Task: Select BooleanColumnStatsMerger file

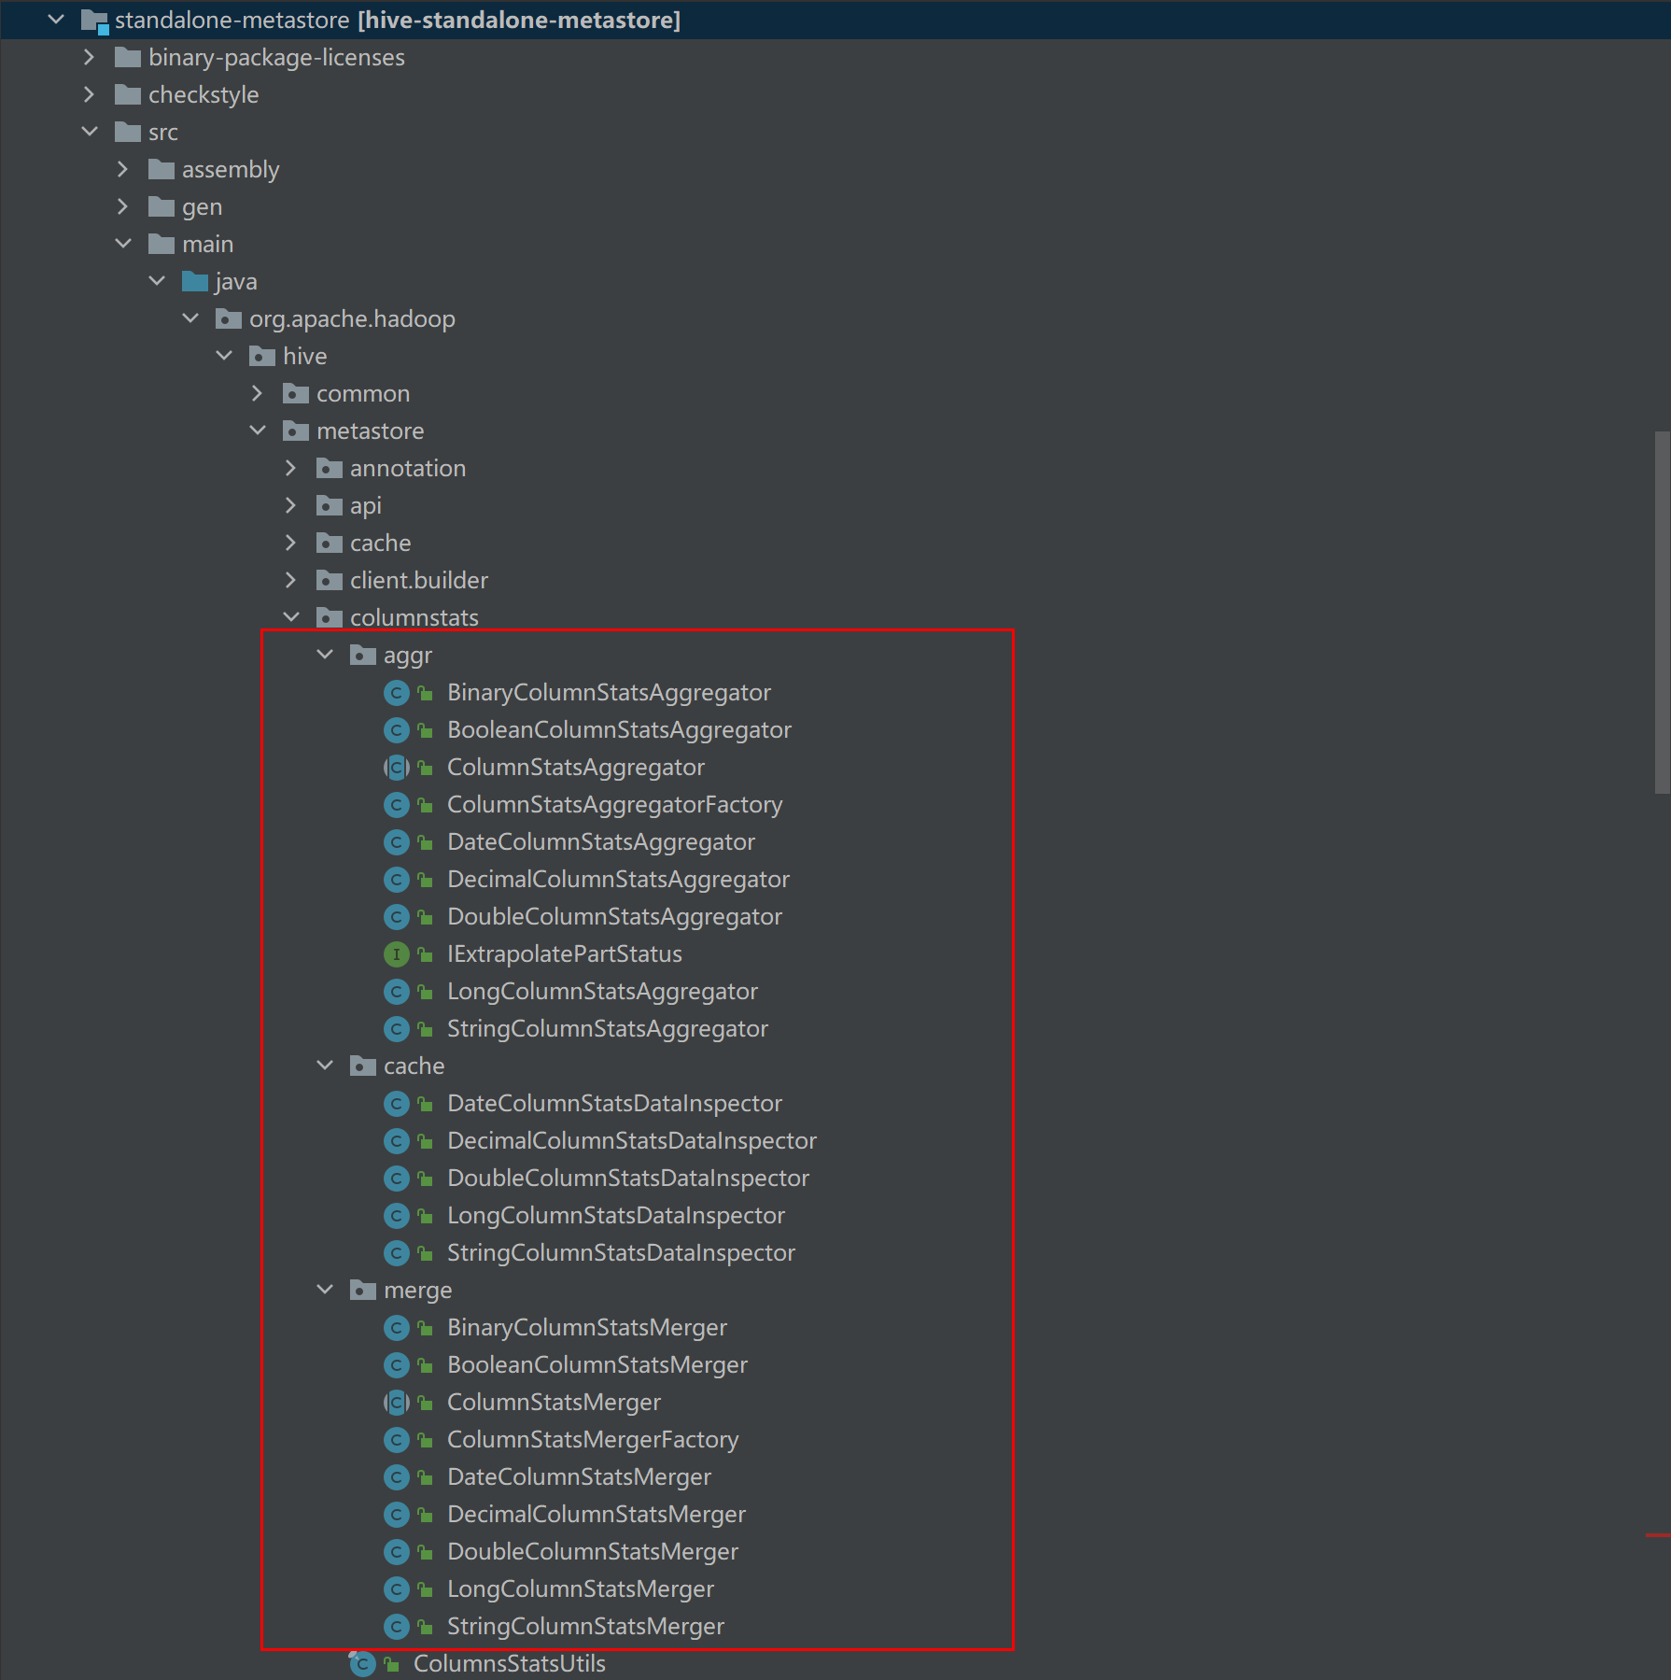Action: 597,1365
